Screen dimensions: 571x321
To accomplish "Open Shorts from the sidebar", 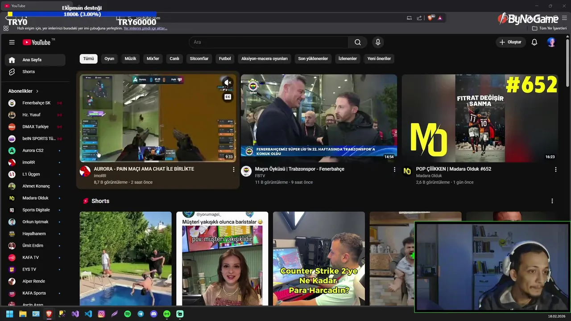I will 35,72.
